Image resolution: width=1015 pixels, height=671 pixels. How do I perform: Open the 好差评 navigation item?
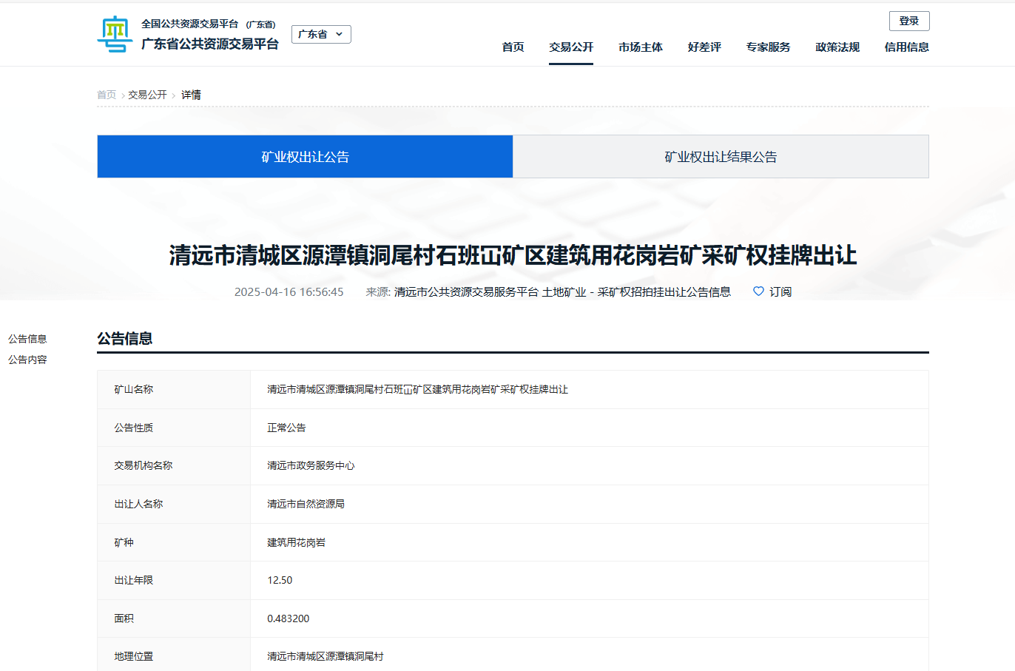pyautogui.click(x=704, y=47)
